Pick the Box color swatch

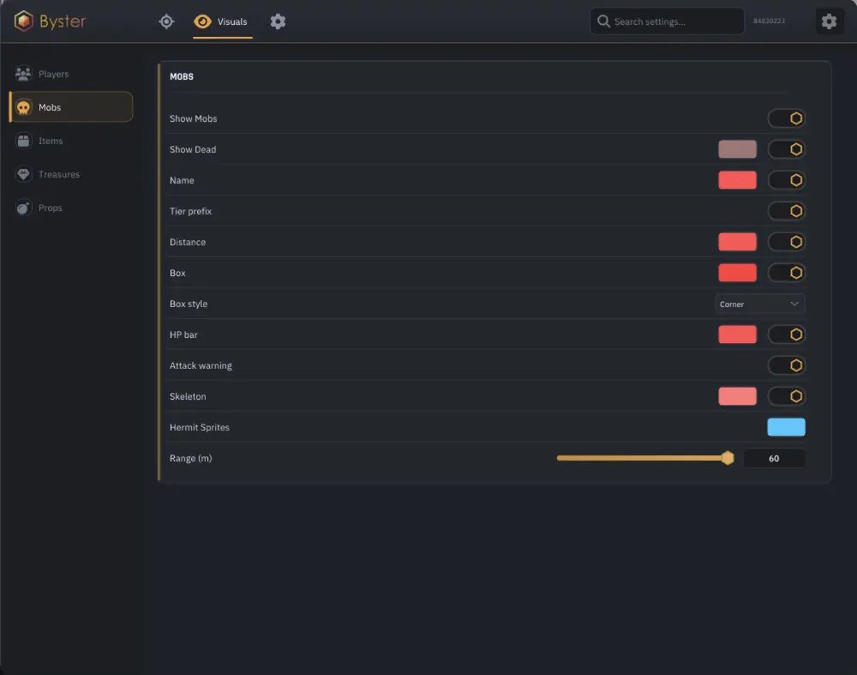click(x=737, y=273)
